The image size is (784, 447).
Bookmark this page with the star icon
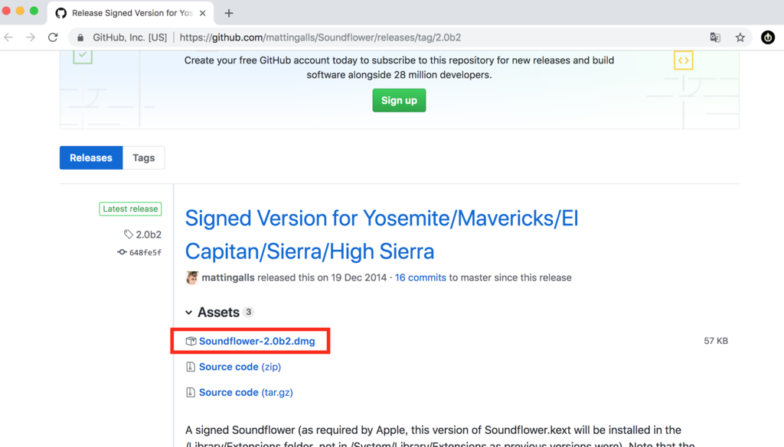click(x=740, y=37)
